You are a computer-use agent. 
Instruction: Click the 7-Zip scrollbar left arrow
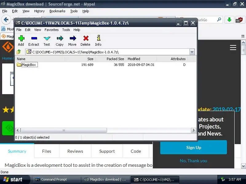coord(18,130)
